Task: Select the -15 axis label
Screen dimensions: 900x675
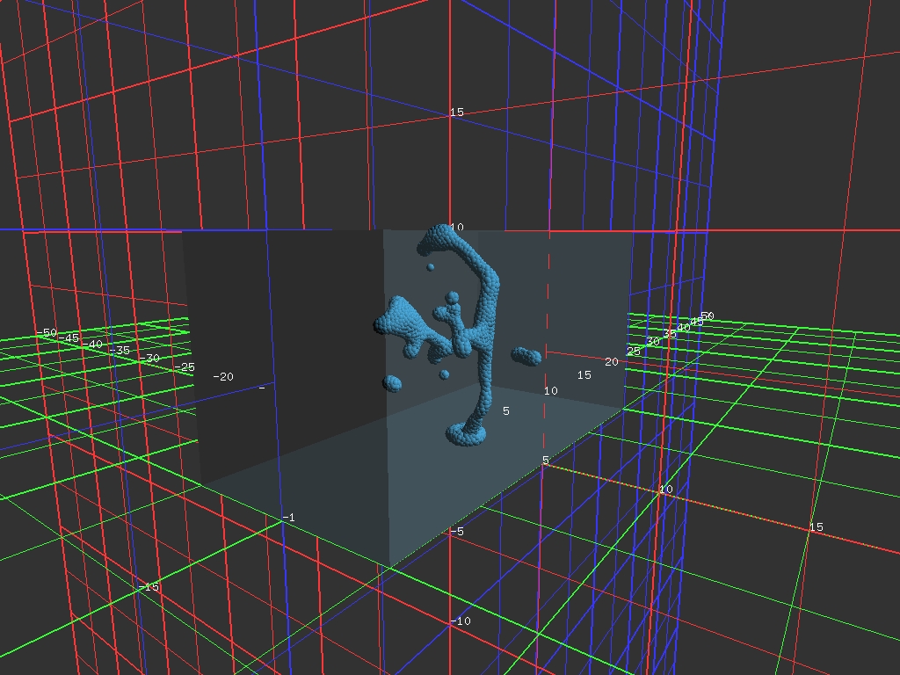Action: tap(149, 586)
